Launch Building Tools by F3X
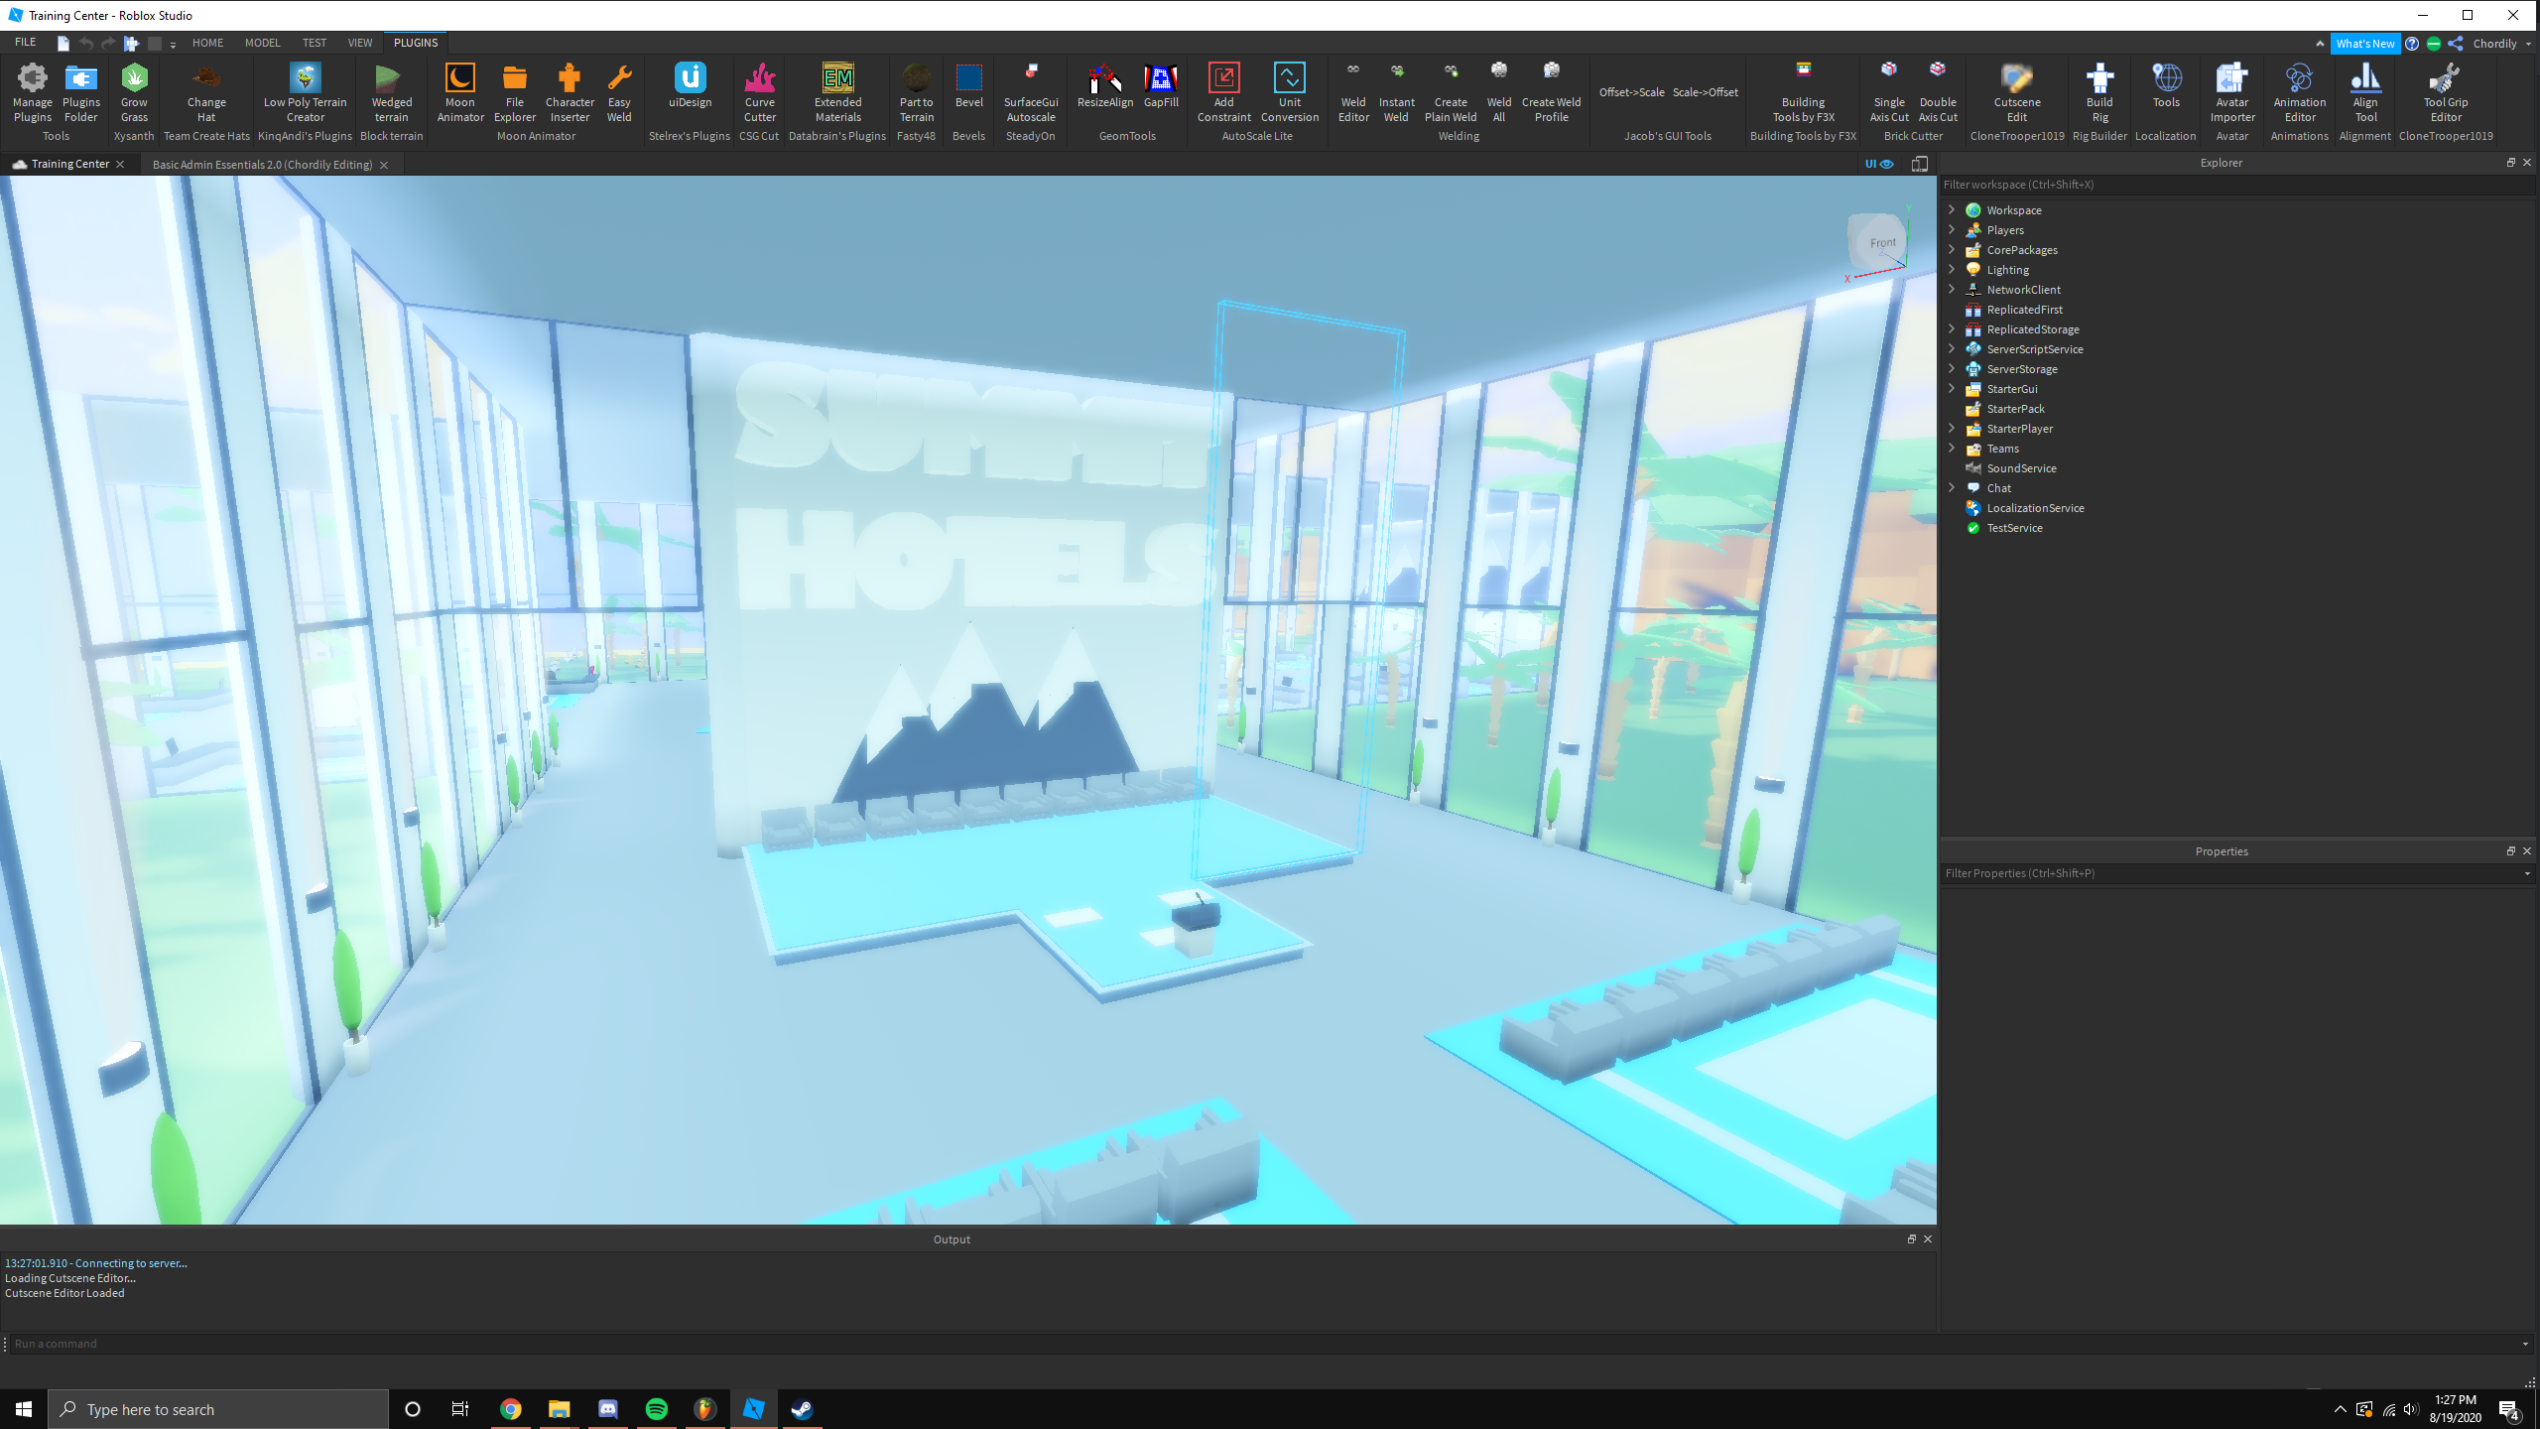The width and height of the screenshot is (2540, 1429). pyautogui.click(x=1803, y=91)
